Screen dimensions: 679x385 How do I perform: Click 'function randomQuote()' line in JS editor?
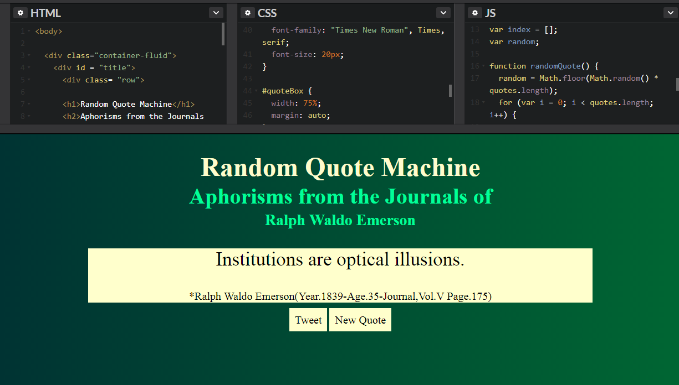544,66
